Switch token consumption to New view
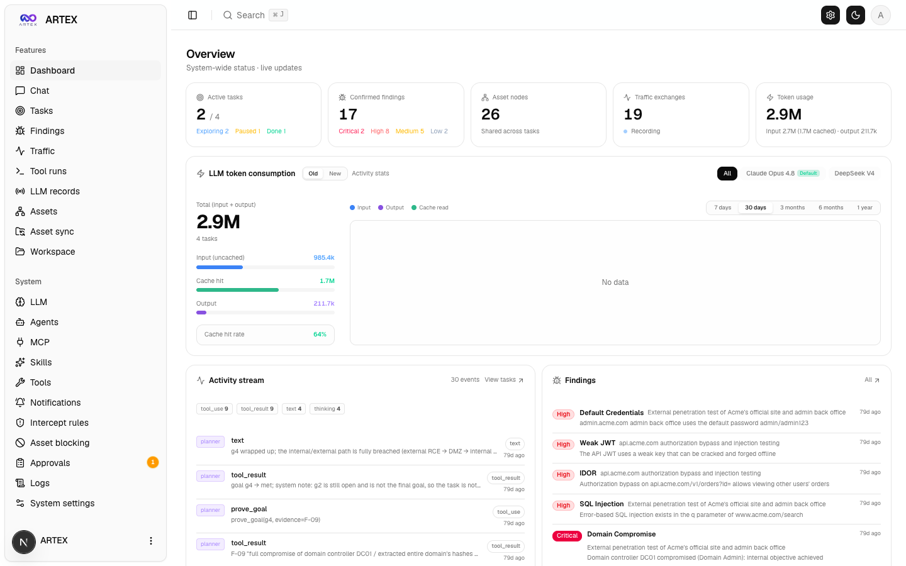The width and height of the screenshot is (906, 566). point(335,174)
